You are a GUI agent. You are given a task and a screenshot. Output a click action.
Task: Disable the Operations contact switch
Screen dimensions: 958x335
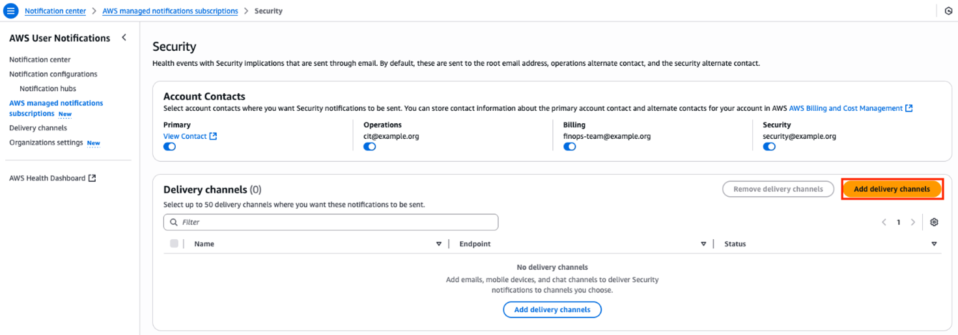click(x=369, y=147)
